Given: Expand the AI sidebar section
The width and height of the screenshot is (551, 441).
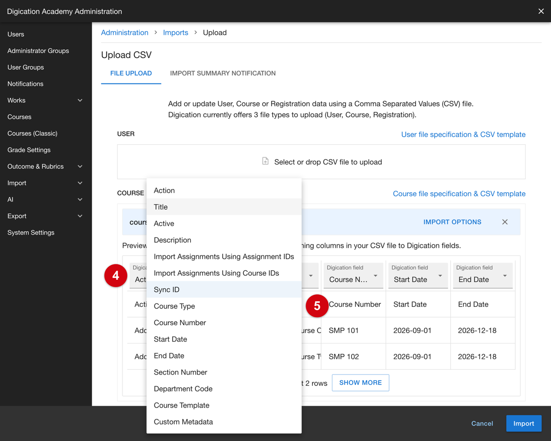Looking at the screenshot, I should pyautogui.click(x=80, y=199).
